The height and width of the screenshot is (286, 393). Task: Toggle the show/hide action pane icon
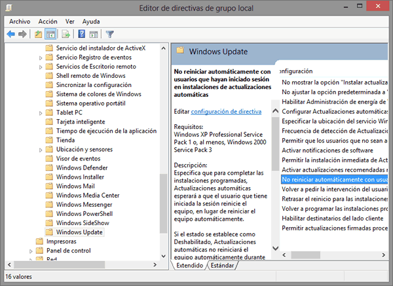pos(94,34)
